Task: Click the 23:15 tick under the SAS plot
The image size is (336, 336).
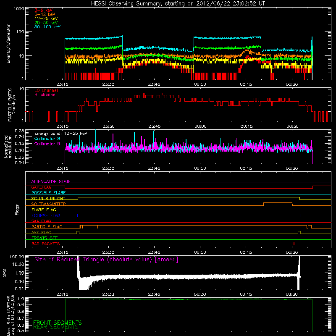Action: [x=62, y=294]
